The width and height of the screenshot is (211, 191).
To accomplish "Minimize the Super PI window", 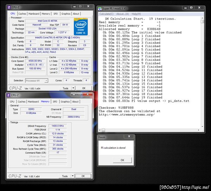I will point(185,8).
